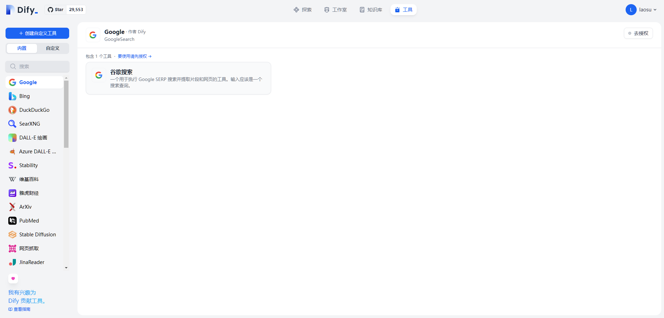This screenshot has width=664, height=318.
Task: Click the GoogleSearch subtitle text
Action: [x=119, y=39]
